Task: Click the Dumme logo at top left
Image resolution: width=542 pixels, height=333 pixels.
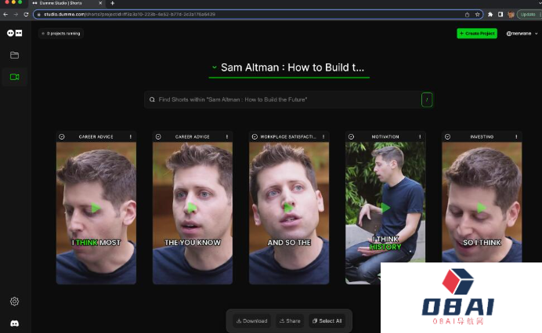Action: (14, 33)
